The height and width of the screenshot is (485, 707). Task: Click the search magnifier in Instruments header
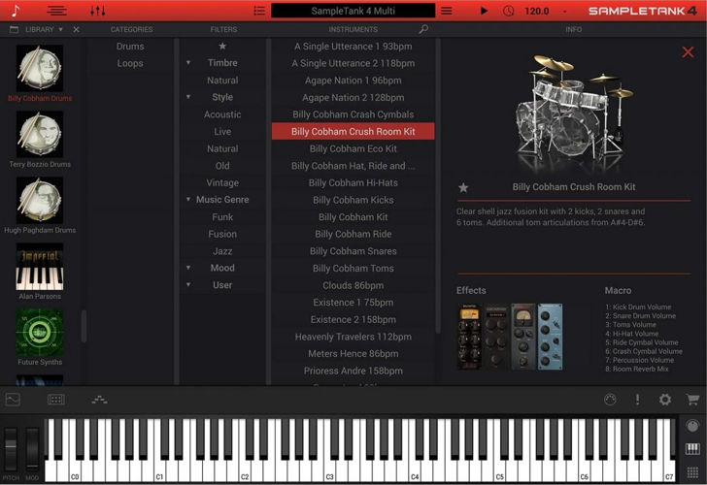click(x=423, y=30)
